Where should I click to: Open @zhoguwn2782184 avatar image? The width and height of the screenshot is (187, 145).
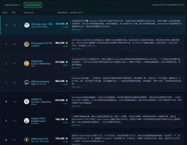[26, 44]
